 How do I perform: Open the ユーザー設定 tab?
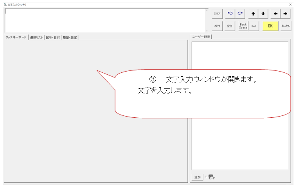(201, 37)
